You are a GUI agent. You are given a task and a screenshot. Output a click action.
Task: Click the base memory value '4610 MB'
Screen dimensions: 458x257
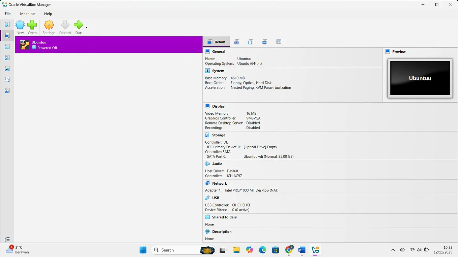click(238, 78)
